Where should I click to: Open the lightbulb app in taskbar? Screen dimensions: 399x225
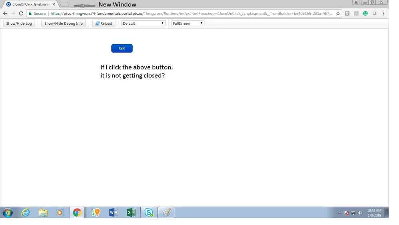click(x=96, y=213)
